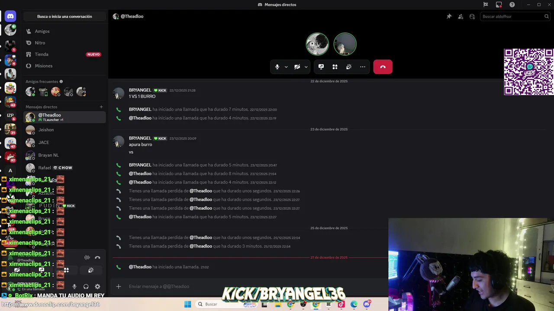
Task: Open Microsoft Edge from taskbar
Action: pyautogui.click(x=354, y=304)
